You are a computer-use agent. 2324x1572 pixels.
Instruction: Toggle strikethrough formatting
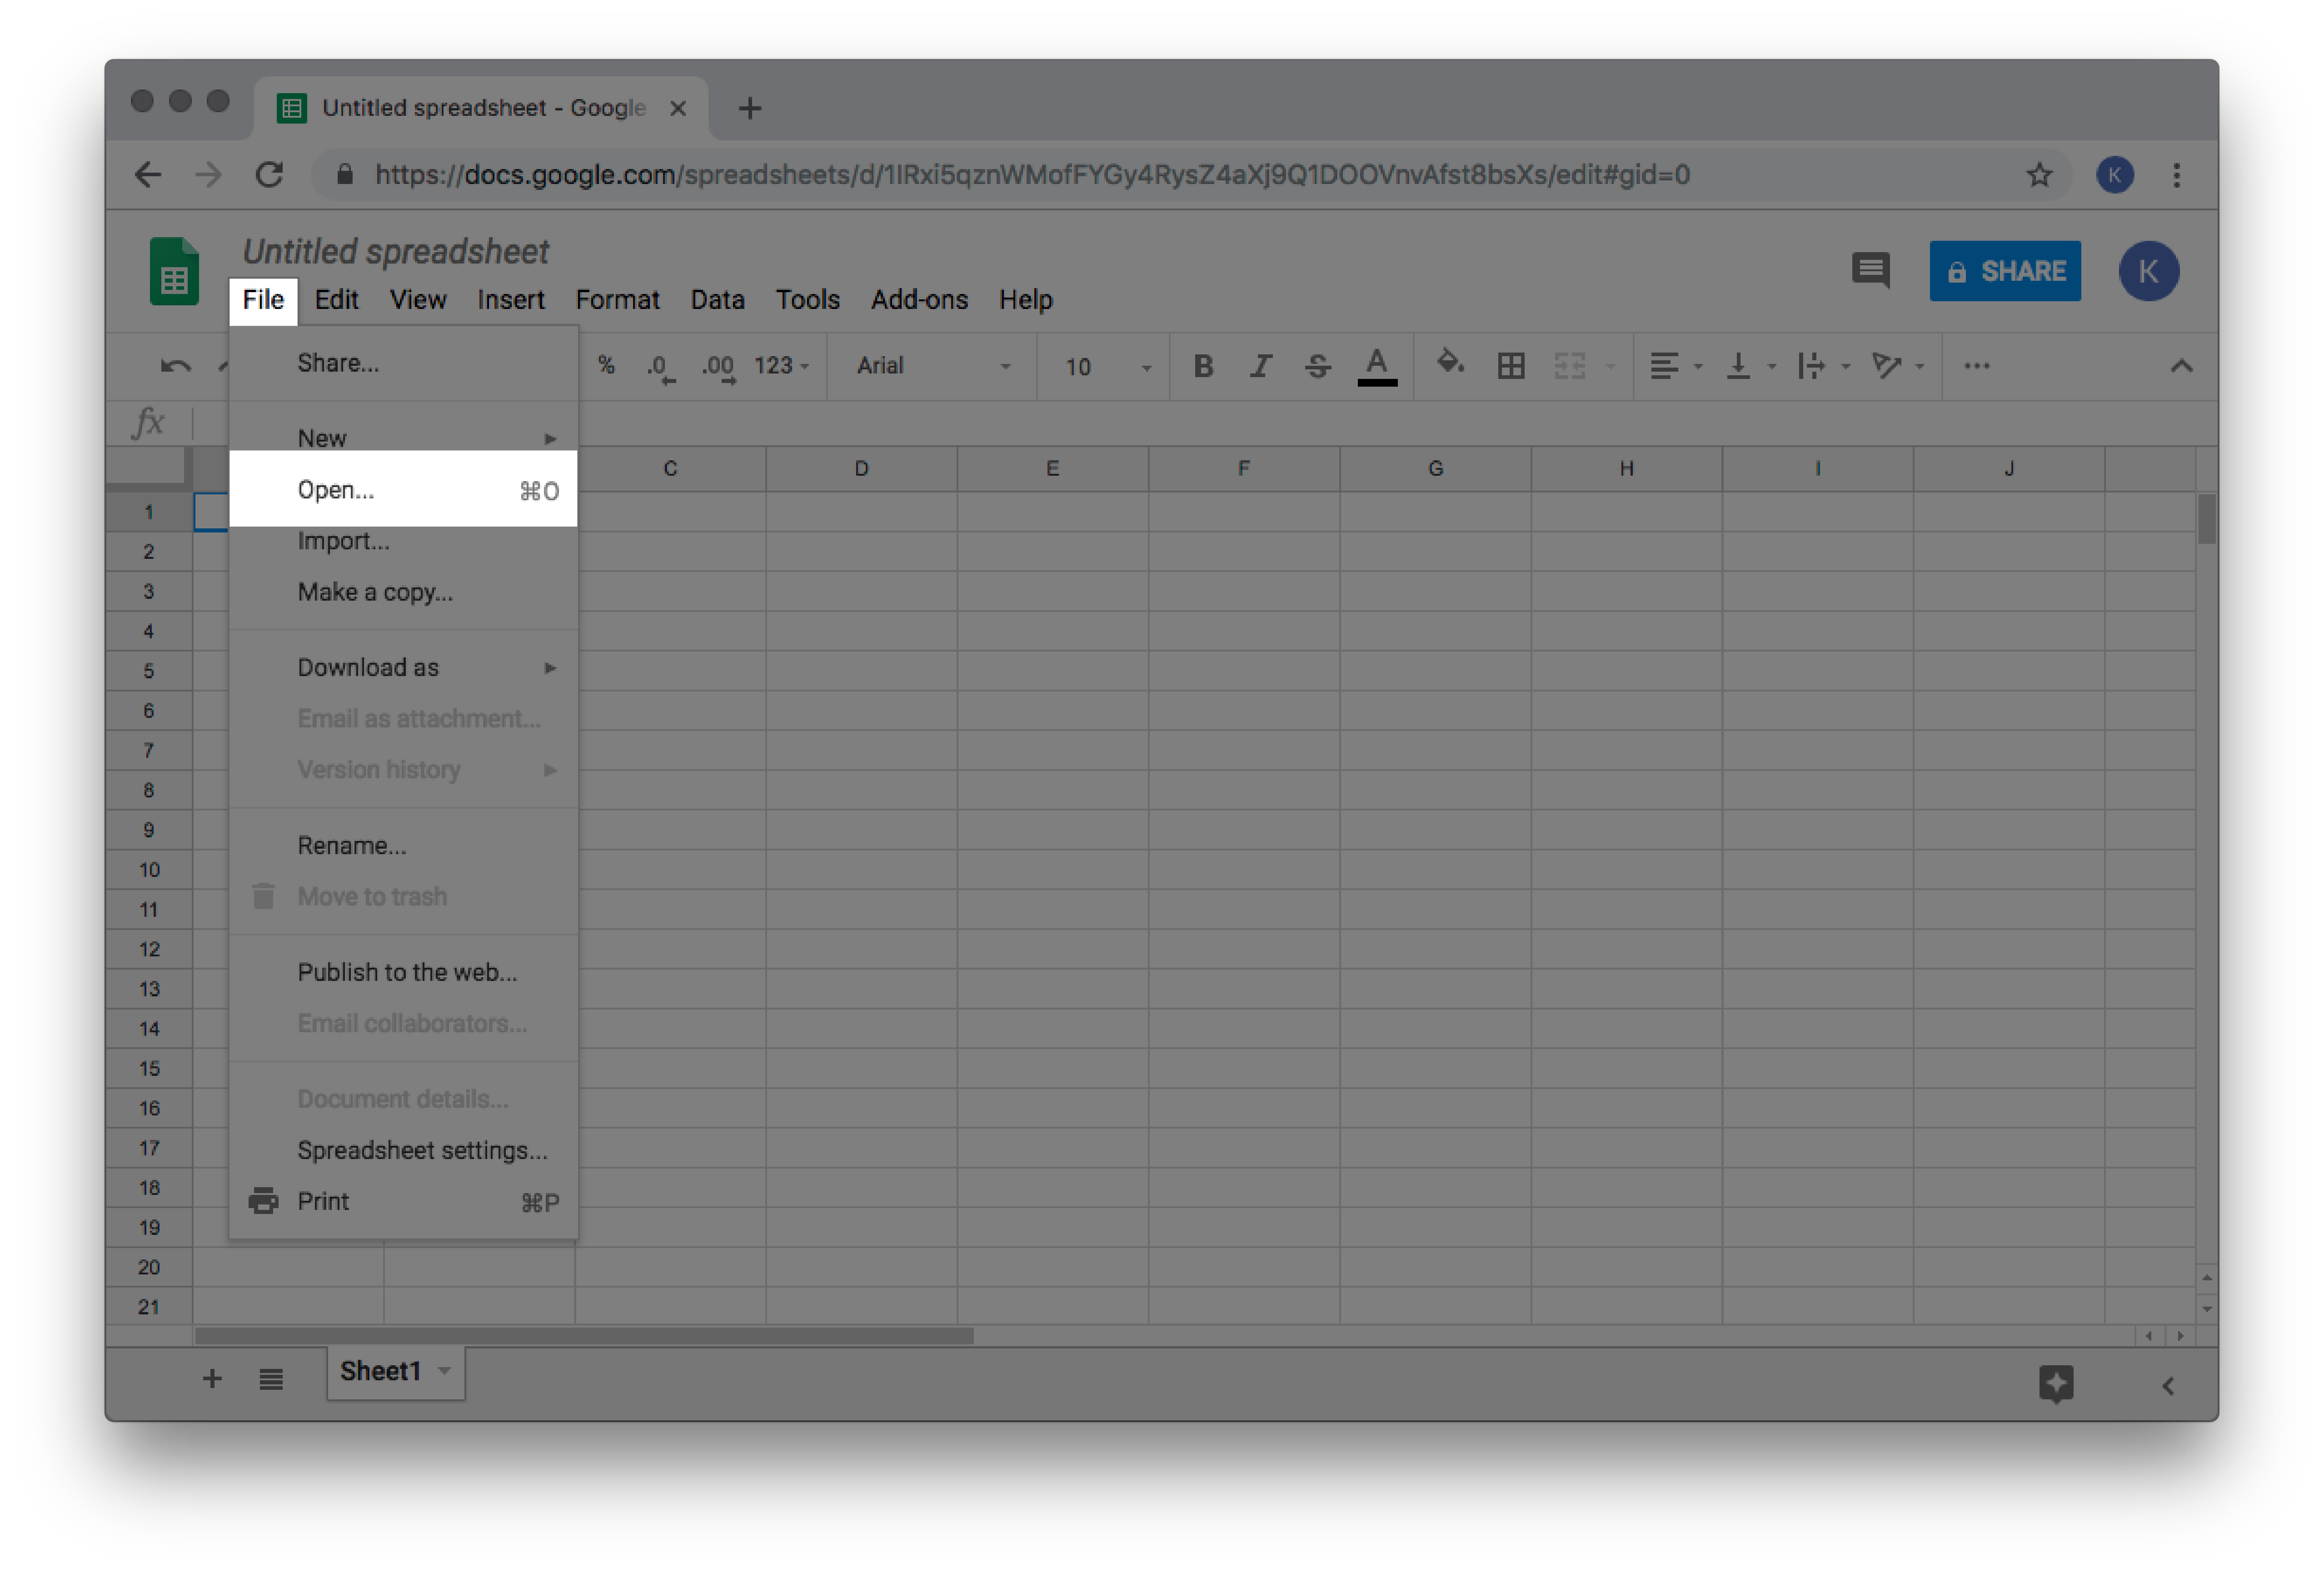pos(1318,366)
